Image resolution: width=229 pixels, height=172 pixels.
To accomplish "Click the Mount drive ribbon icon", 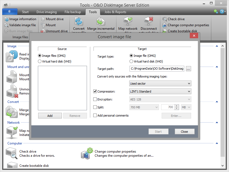I will [43, 19].
